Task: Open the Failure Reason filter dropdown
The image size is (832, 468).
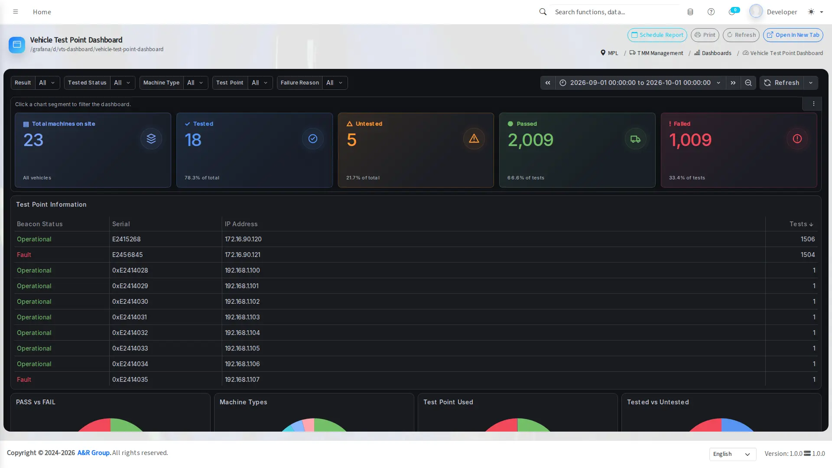Action: pos(335,83)
